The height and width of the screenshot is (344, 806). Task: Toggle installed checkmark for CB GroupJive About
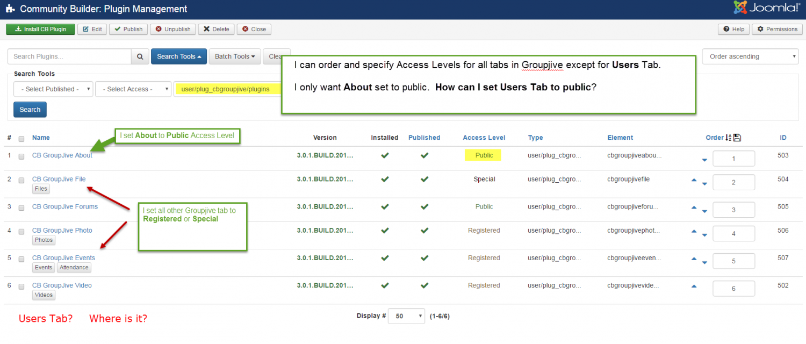click(x=385, y=155)
